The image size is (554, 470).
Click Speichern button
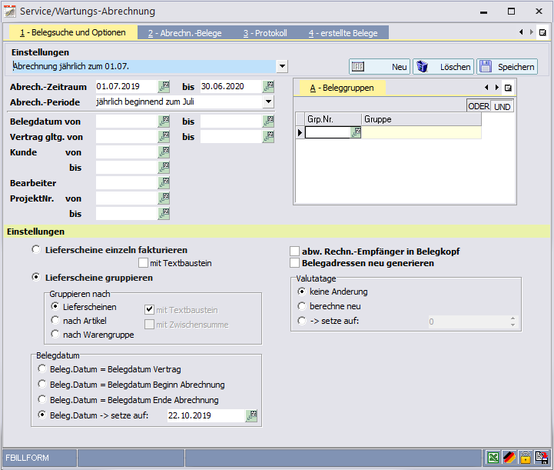[x=507, y=66]
